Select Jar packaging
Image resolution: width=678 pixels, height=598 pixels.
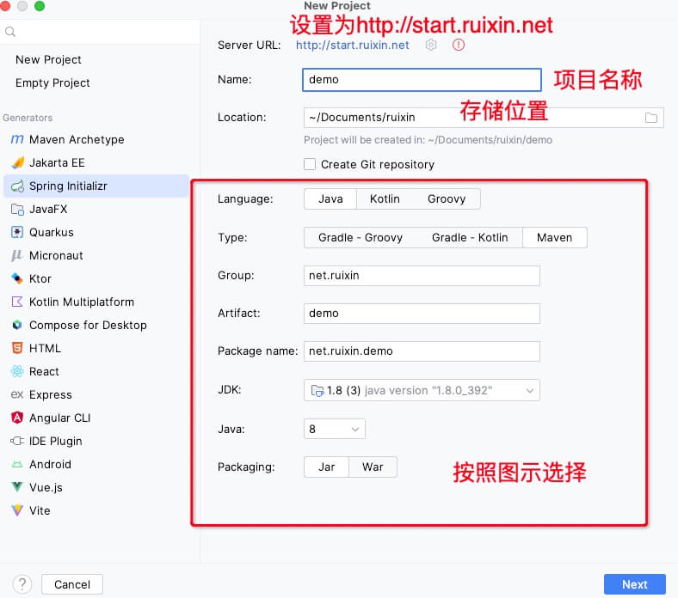point(326,467)
